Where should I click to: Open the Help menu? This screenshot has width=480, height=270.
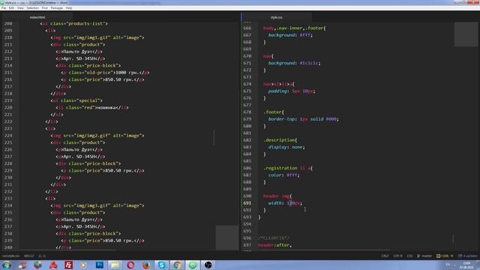click(x=69, y=8)
